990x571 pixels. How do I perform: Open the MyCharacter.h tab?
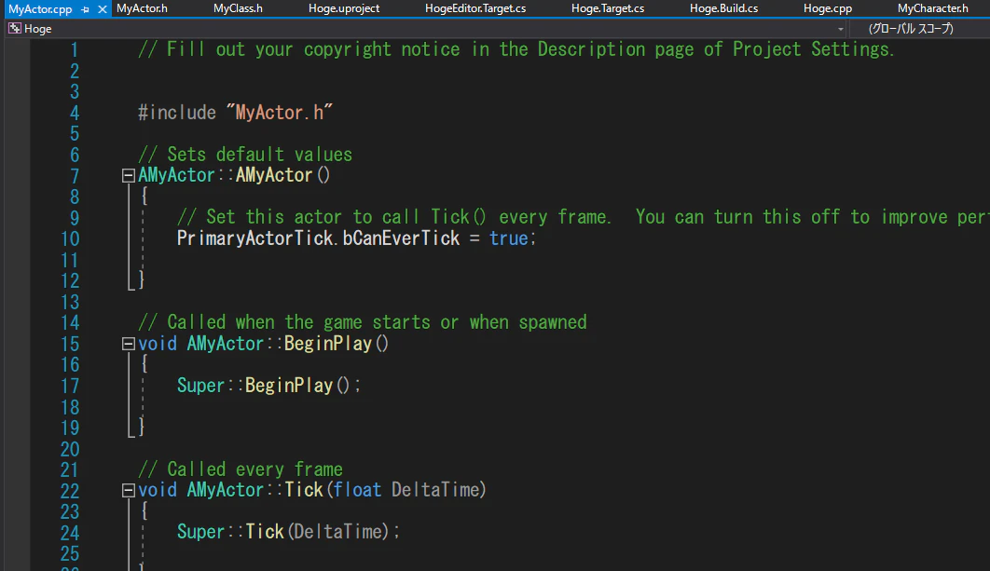(933, 8)
